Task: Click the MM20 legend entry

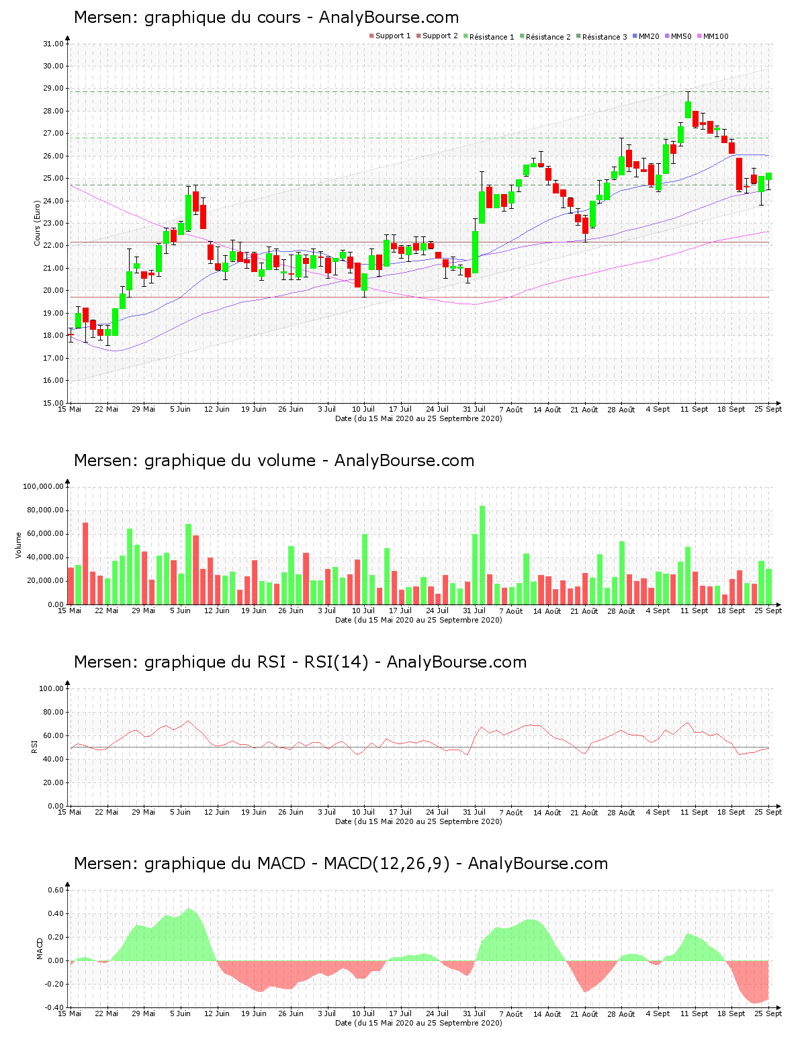Action: point(645,36)
